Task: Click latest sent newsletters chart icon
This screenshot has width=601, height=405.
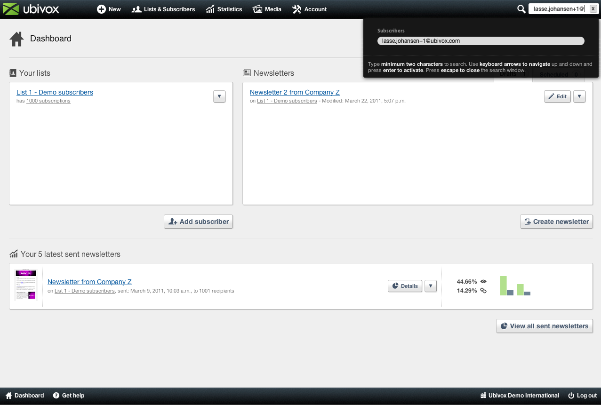Action: [14, 254]
